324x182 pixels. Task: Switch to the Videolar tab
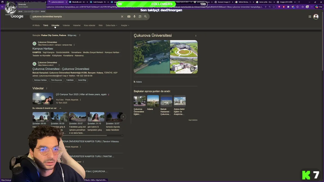click(x=66, y=25)
